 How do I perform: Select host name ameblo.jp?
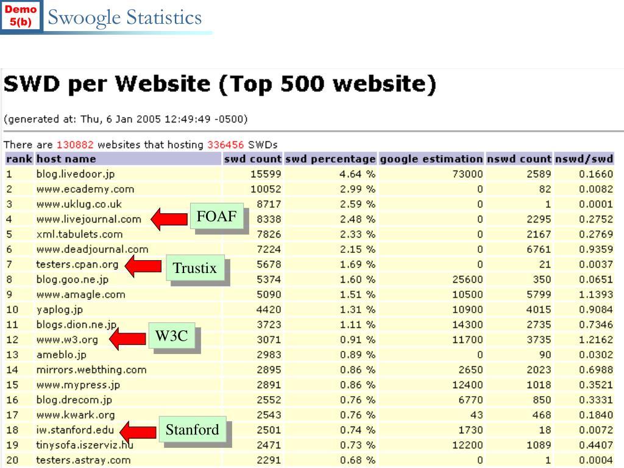tap(62, 355)
